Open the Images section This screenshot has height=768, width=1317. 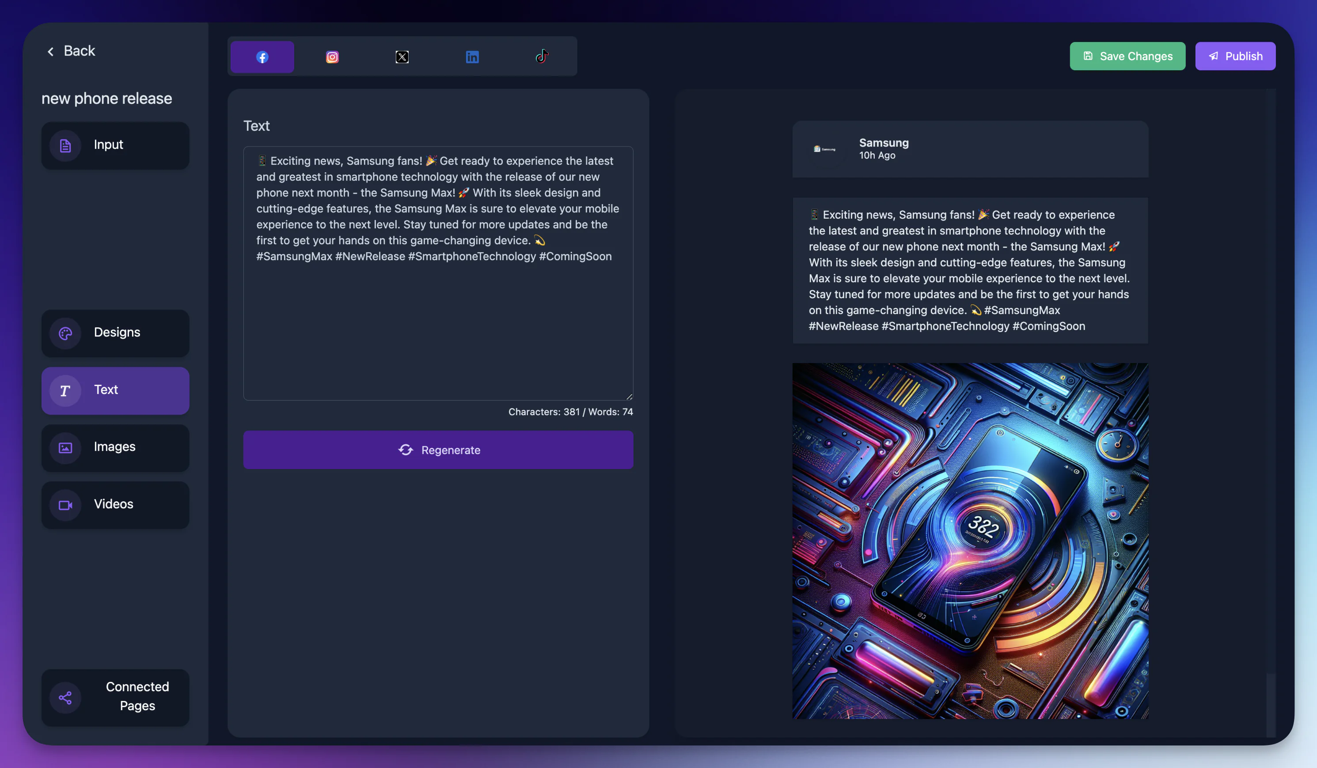coord(115,447)
